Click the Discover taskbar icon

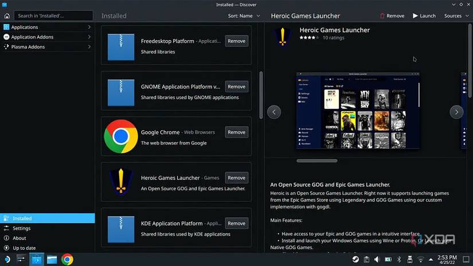click(x=37, y=259)
